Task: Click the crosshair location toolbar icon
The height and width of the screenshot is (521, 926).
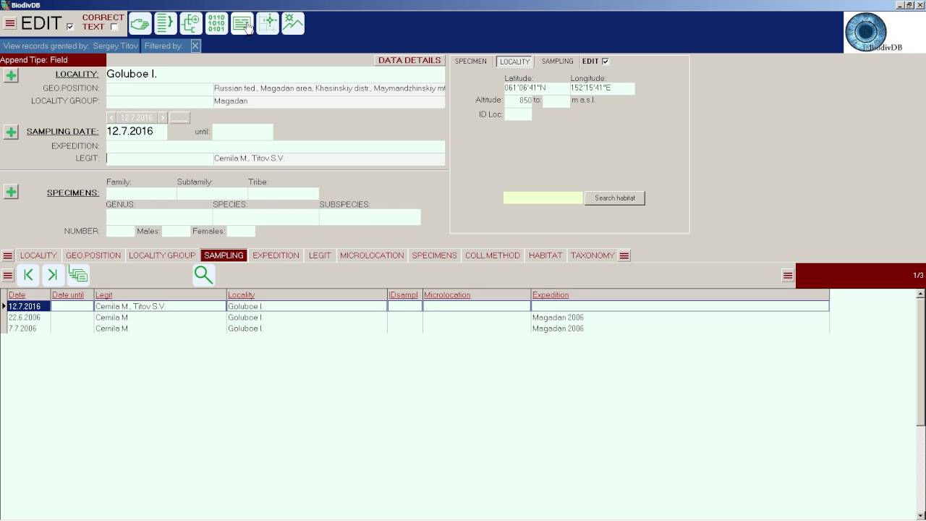Action: [268, 23]
